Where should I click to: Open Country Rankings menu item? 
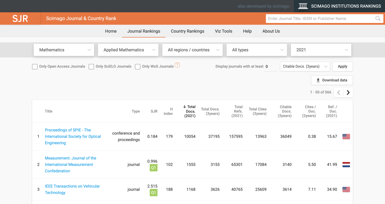click(187, 31)
